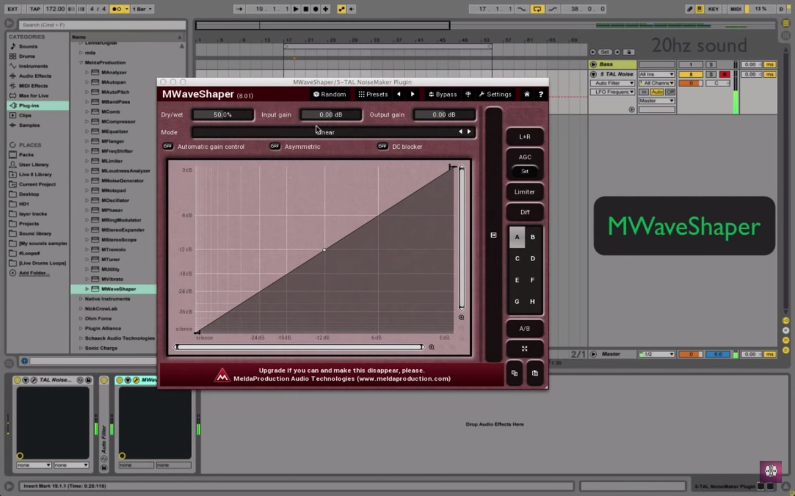Click the shaper graph vertical zoom magnifier
795x496 pixels.
coord(462,317)
